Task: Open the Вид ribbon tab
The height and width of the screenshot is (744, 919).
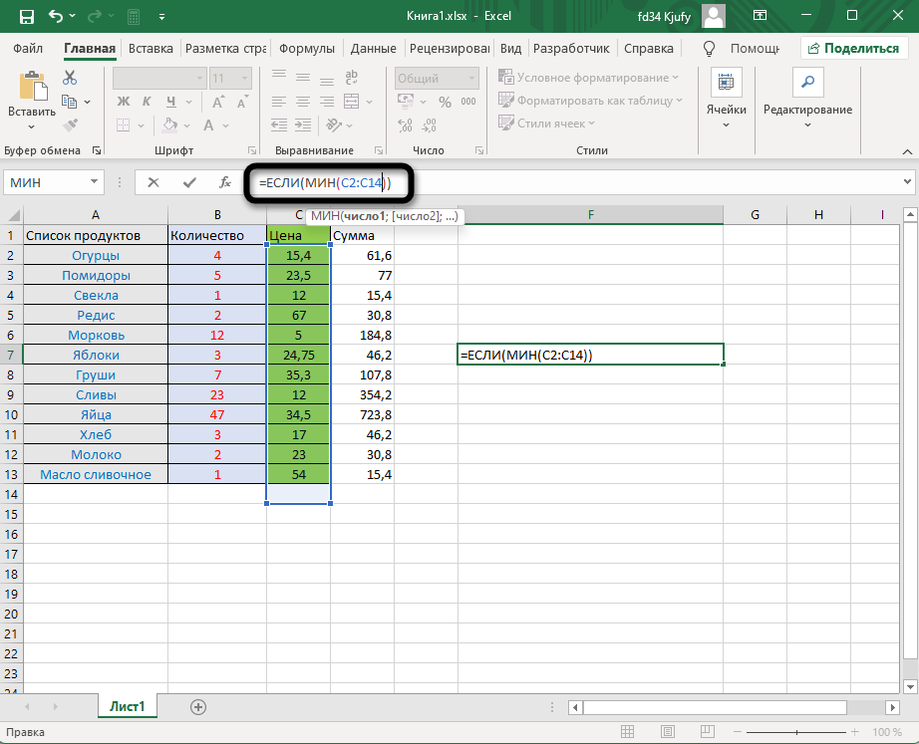Action: click(x=510, y=49)
